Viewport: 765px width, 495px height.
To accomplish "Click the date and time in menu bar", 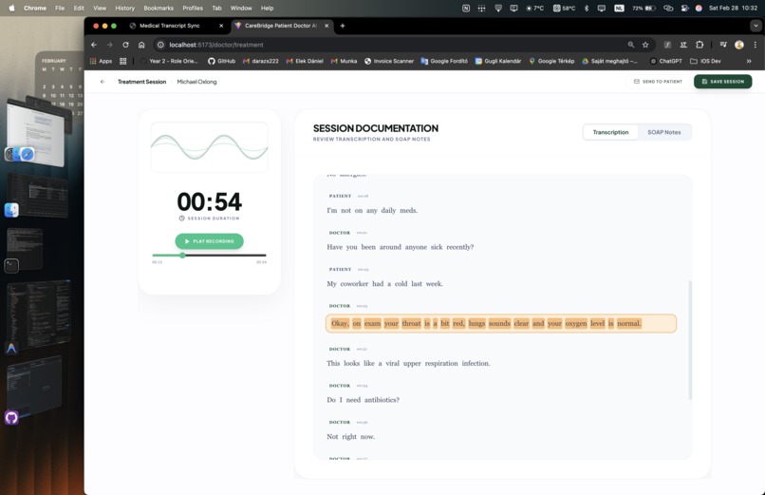I will click(x=733, y=8).
